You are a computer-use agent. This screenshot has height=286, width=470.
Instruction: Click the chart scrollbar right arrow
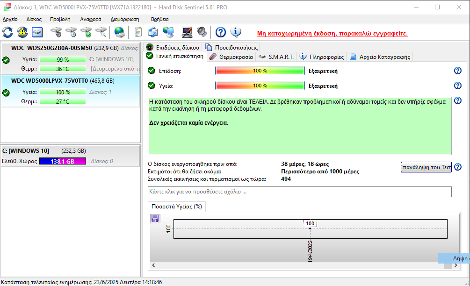(456, 265)
